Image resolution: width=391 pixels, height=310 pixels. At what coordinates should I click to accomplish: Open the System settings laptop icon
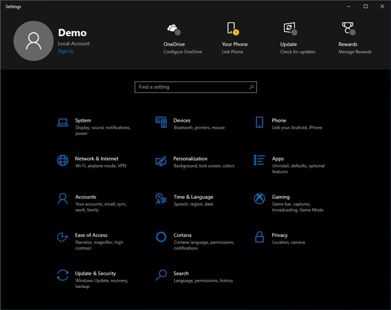pos(63,122)
